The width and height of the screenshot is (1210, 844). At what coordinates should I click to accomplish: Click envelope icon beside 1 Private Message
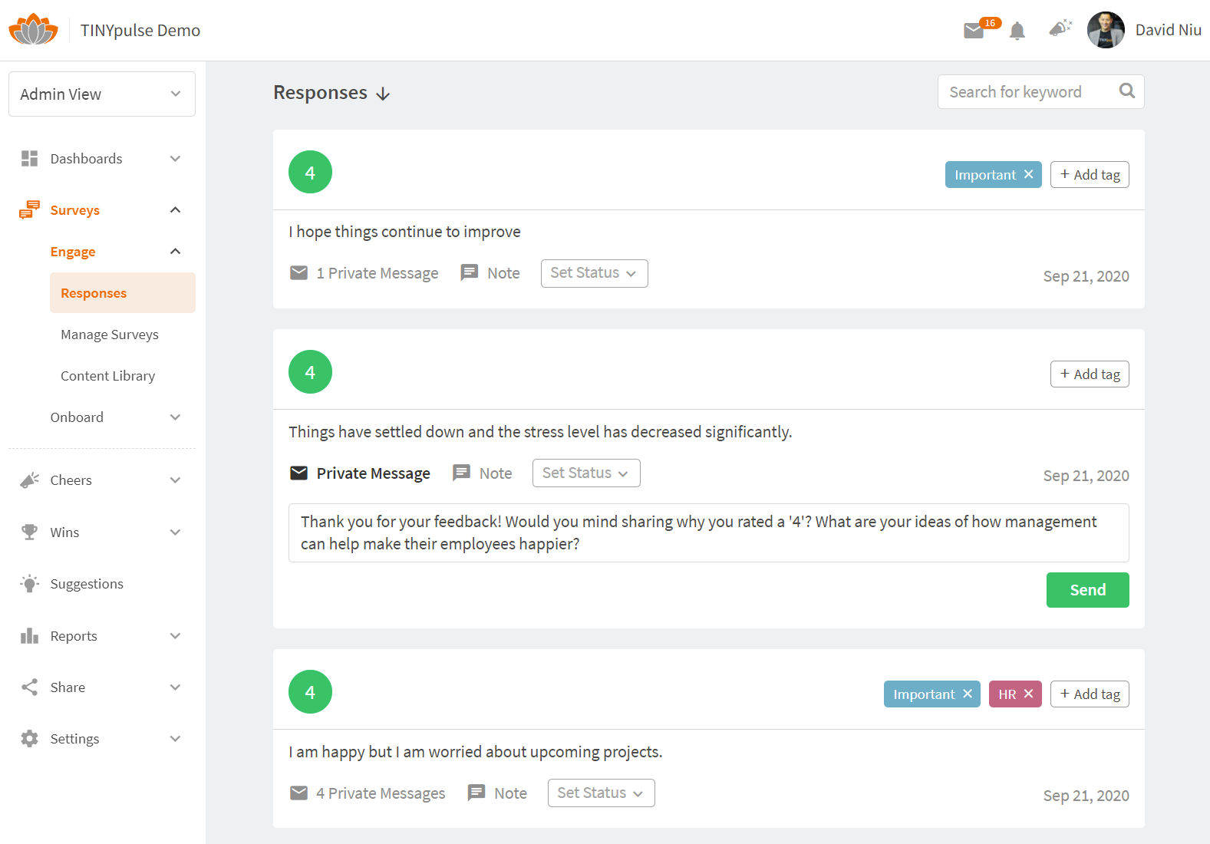click(x=298, y=272)
